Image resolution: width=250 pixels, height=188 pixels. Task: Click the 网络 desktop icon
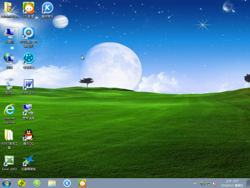(10, 61)
